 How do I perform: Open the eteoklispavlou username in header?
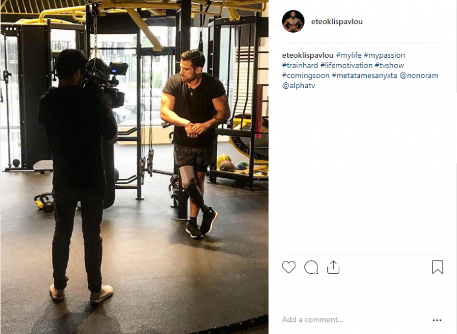(x=336, y=22)
